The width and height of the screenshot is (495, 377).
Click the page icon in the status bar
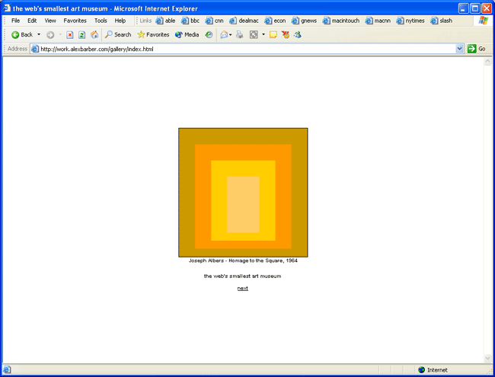click(7, 369)
